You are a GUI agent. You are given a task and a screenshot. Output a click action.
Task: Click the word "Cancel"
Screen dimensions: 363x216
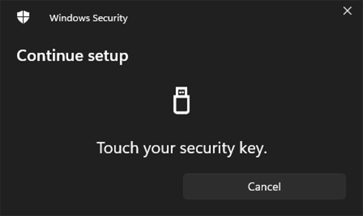pos(264,187)
